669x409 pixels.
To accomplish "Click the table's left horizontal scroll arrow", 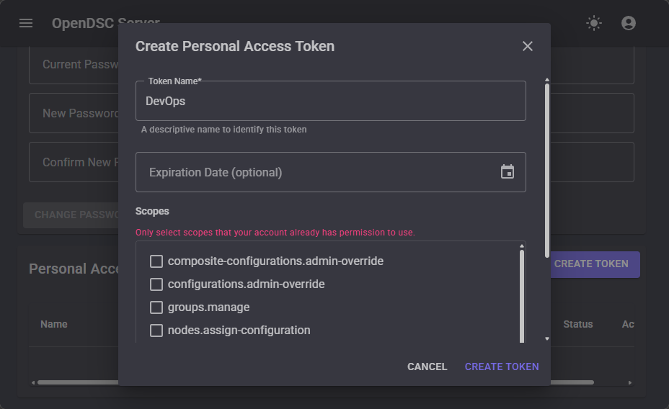I will point(33,382).
